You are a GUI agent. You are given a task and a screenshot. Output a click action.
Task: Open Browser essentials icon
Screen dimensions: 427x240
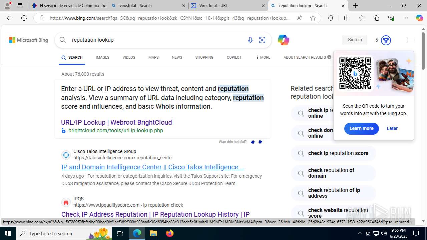click(x=391, y=18)
